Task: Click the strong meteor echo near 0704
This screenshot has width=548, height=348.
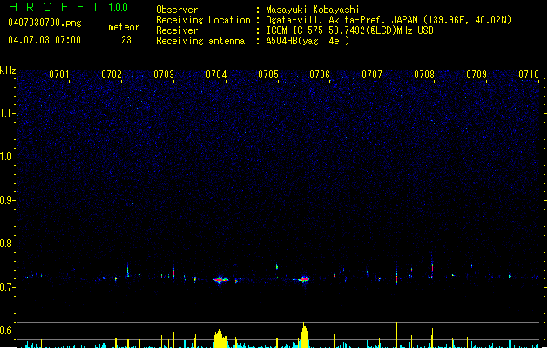Action: pyautogui.click(x=220, y=279)
